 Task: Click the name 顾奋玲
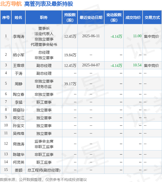point(19,110)
